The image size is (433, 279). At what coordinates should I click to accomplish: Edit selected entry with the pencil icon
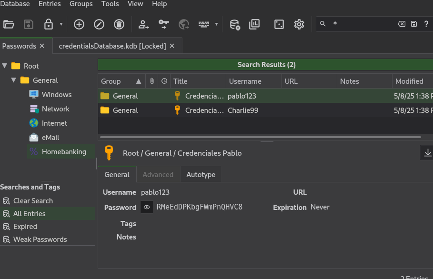click(99, 24)
